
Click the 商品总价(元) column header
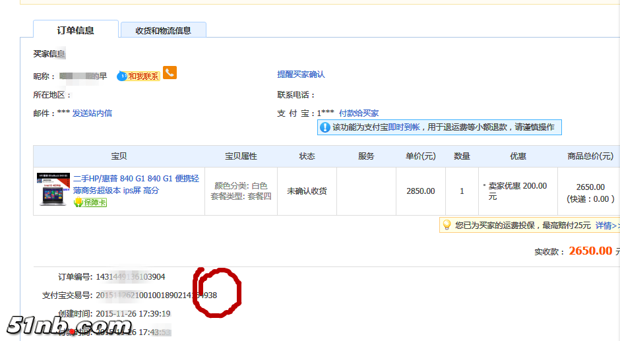(x=590, y=156)
